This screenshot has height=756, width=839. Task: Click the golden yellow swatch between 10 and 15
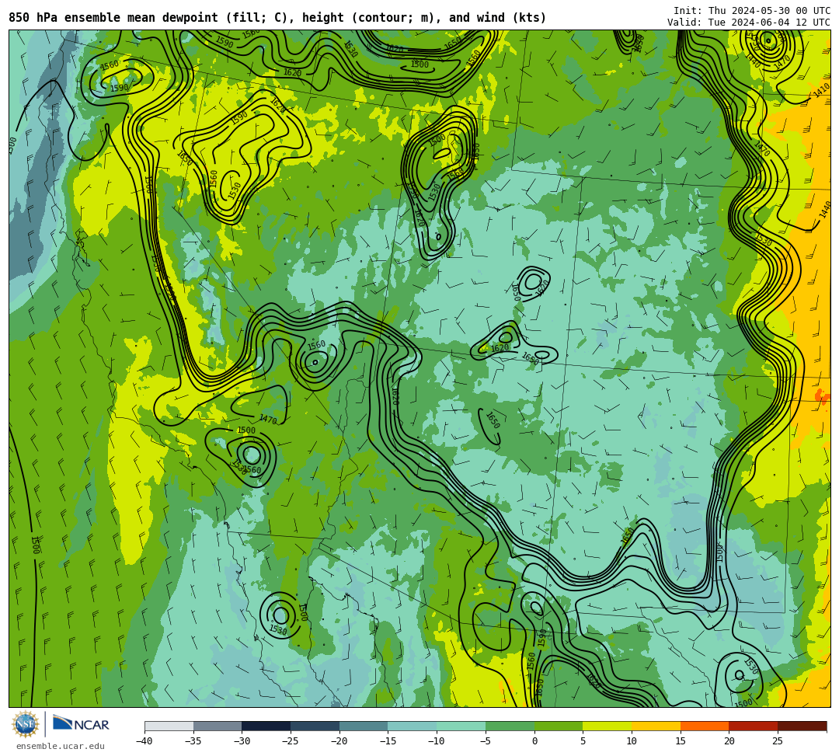coord(656,726)
